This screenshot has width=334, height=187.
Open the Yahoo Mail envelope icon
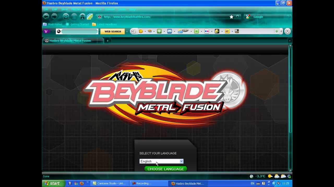170,31
